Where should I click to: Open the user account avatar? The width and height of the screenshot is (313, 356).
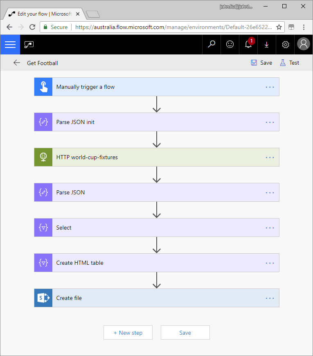click(304, 45)
